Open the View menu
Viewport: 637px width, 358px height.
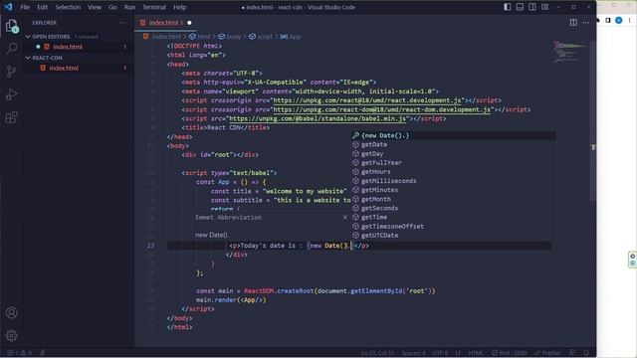coord(95,7)
